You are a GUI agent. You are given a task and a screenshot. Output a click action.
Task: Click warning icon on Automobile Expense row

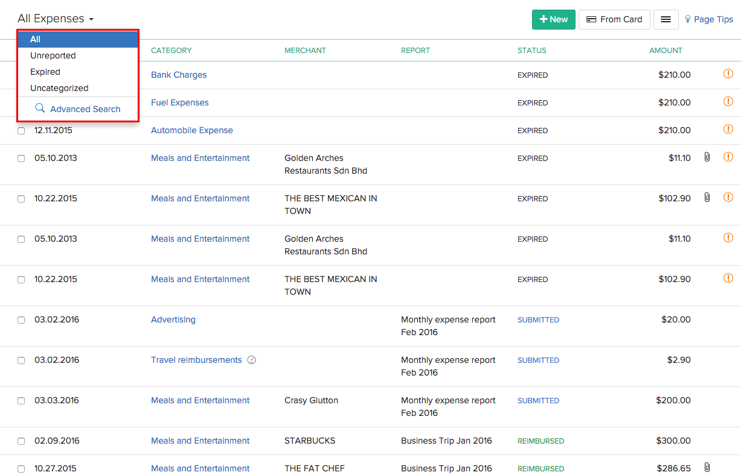(x=728, y=130)
